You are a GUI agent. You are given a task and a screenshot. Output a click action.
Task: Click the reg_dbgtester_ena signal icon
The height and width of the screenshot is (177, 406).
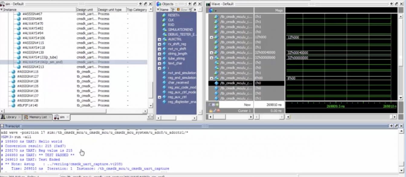[164, 102]
